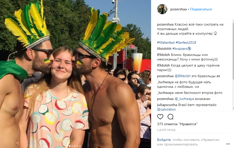
Task: Open the 3 дней назад timestamp
Action: [166, 130]
